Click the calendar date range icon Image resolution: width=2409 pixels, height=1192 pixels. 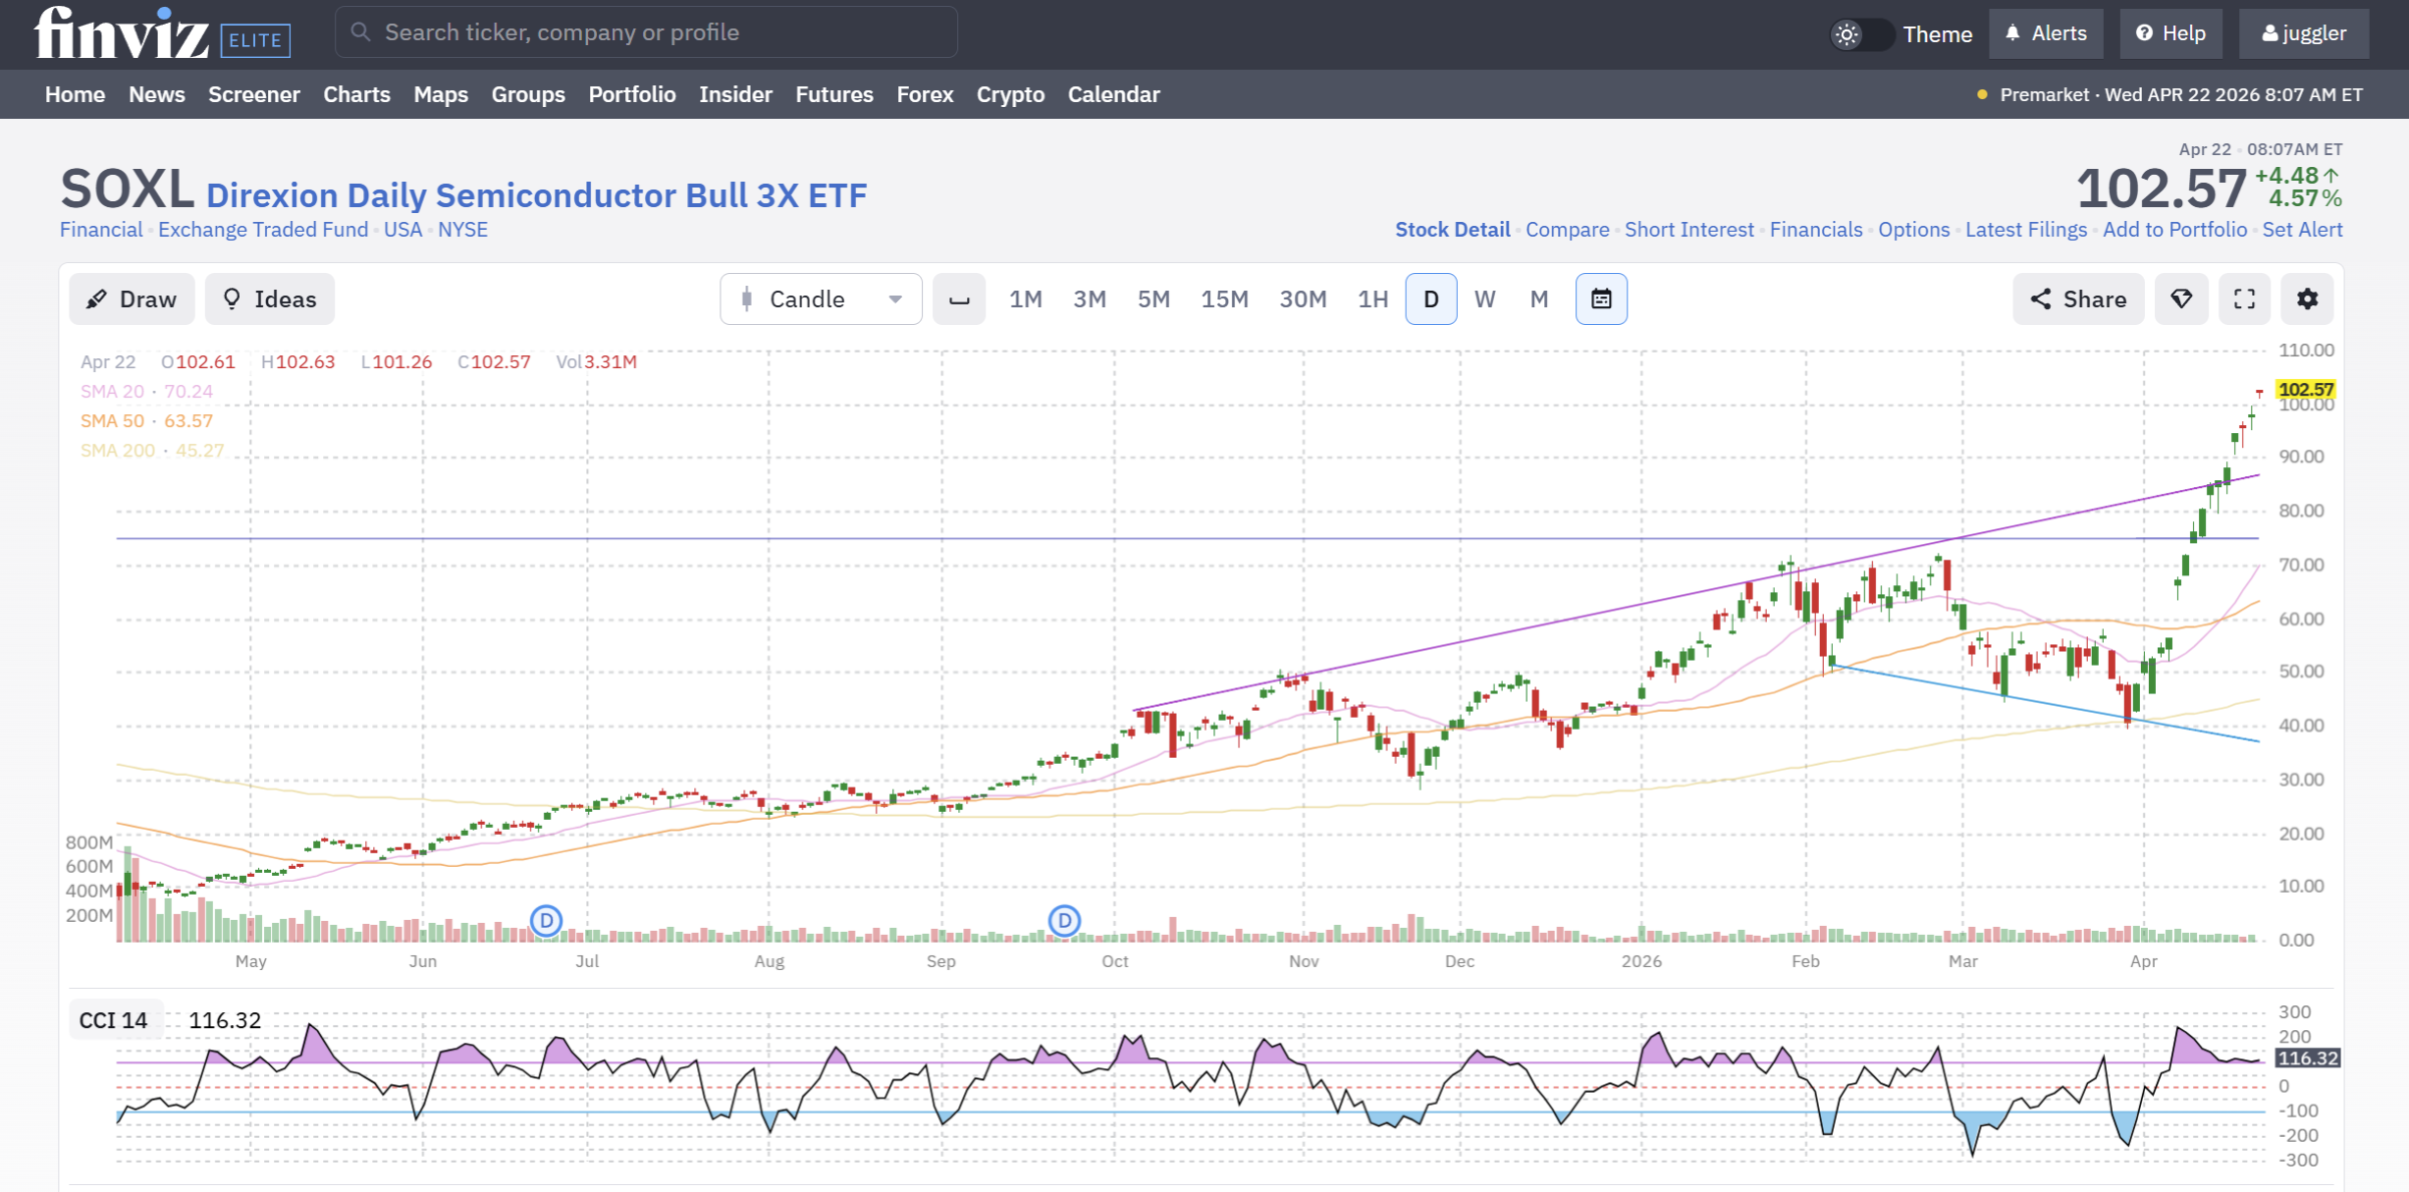[x=1601, y=299]
